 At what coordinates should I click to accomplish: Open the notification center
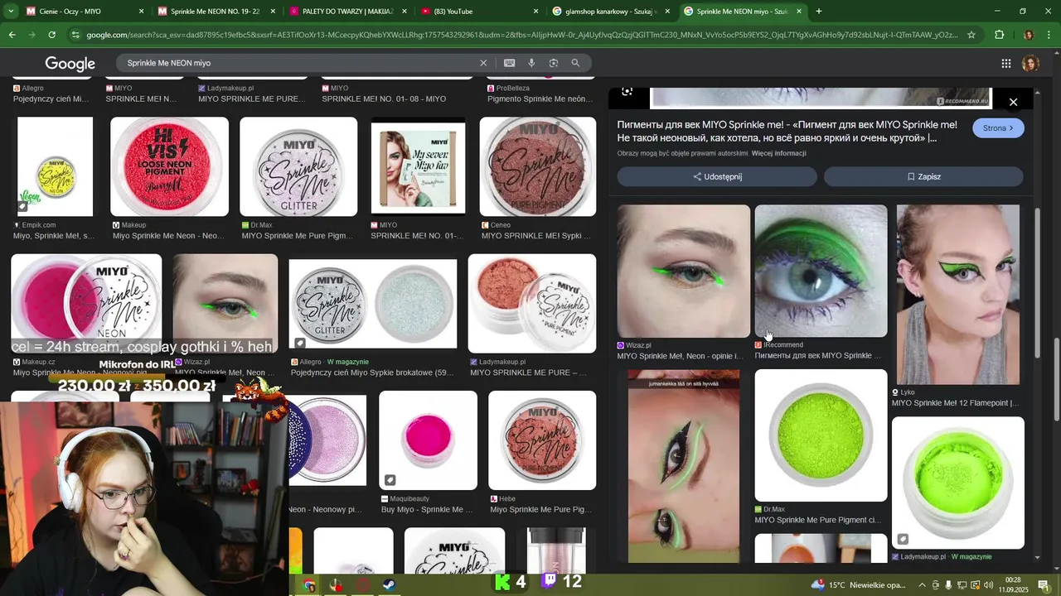tap(1043, 585)
